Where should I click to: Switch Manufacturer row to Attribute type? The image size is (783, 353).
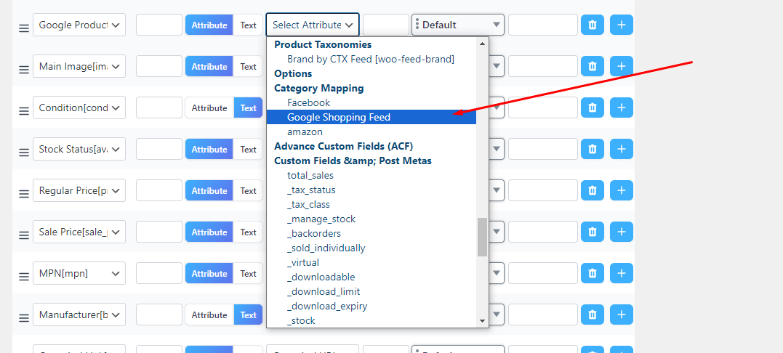(209, 315)
